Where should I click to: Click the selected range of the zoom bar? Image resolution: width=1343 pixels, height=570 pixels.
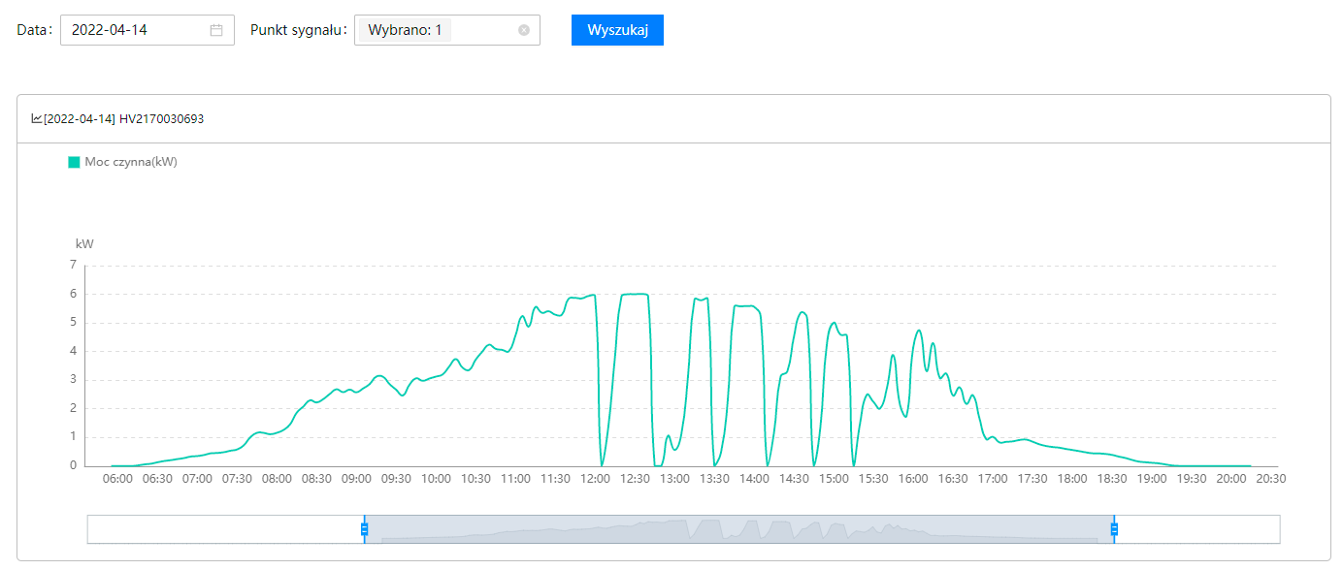[739, 529]
